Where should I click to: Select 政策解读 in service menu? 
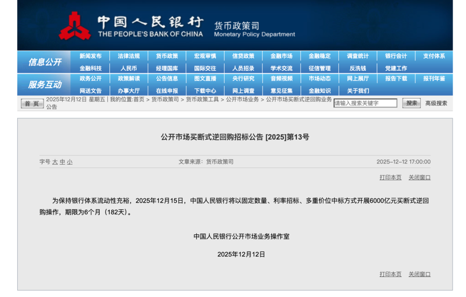pos(129,79)
